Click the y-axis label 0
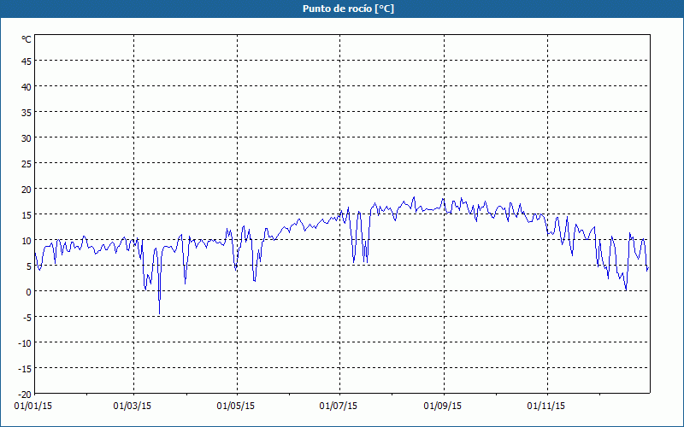The height and width of the screenshot is (427, 684). click(29, 292)
